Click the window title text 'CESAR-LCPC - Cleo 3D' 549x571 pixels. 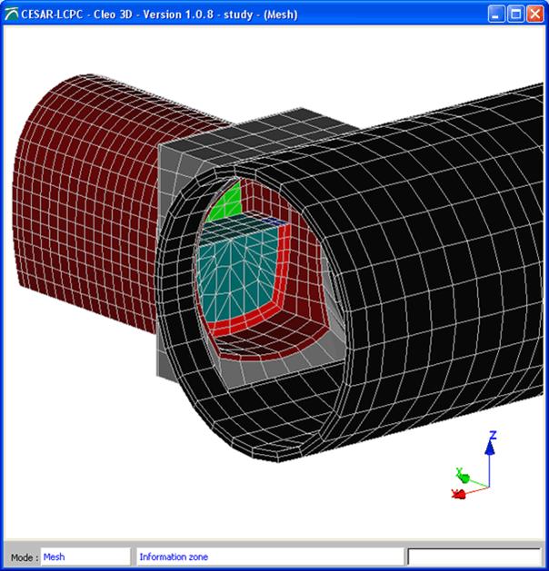(76, 15)
